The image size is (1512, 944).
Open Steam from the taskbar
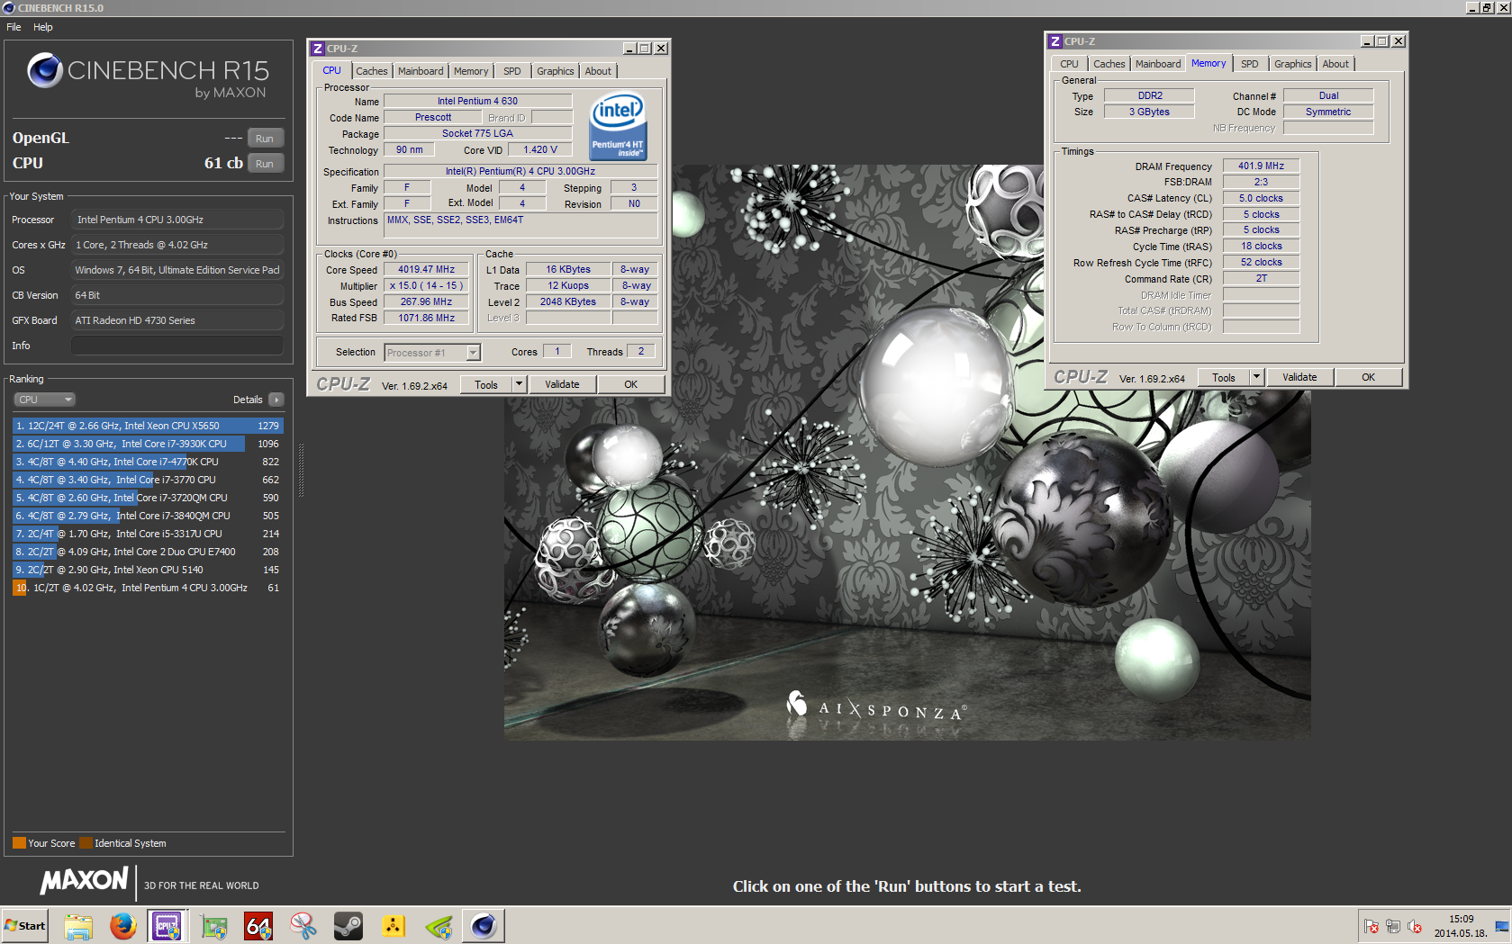(349, 926)
